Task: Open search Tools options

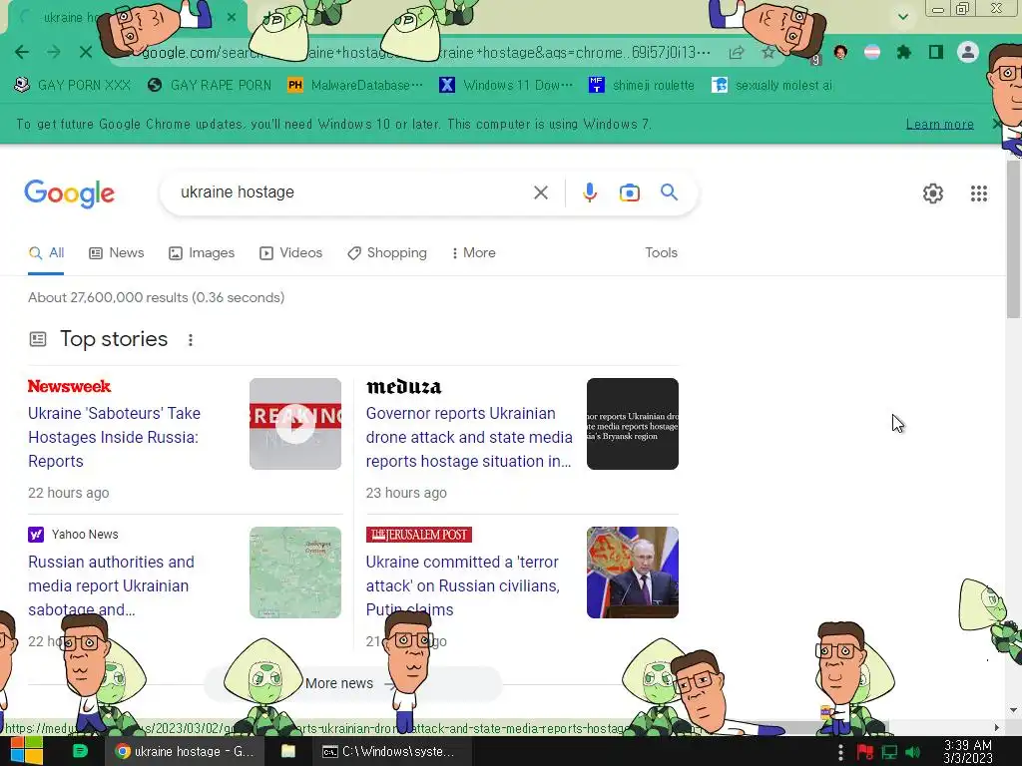Action: (661, 252)
